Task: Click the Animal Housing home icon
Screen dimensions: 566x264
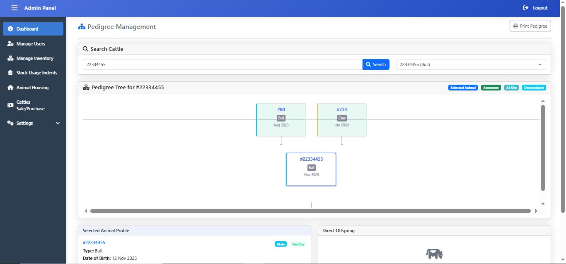Action: click(x=10, y=88)
